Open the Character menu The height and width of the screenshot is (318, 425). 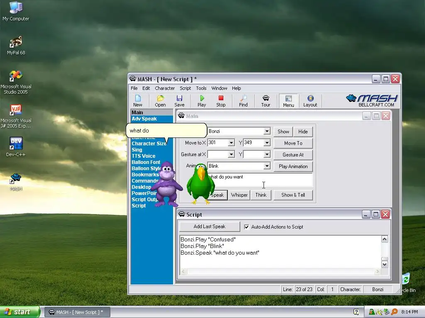[165, 88]
